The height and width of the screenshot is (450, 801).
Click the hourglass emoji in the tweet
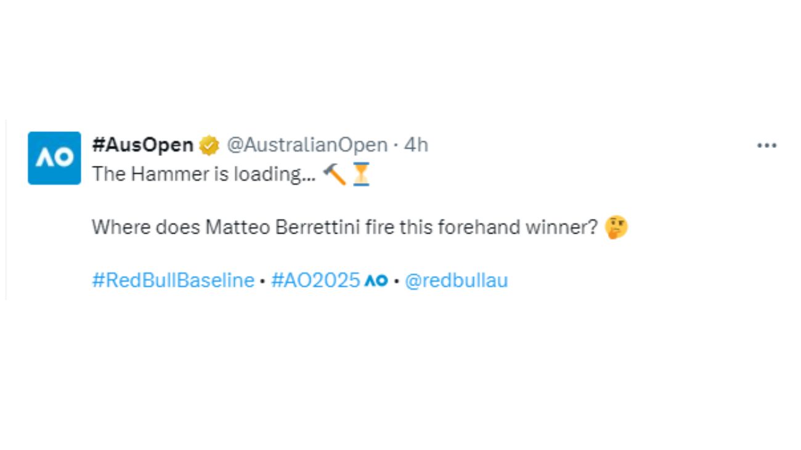[360, 173]
